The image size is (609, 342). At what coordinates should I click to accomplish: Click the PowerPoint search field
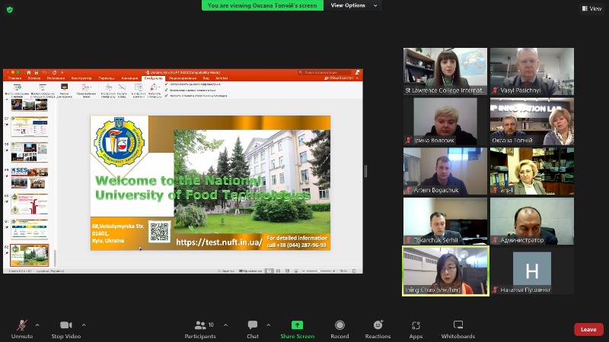point(325,72)
